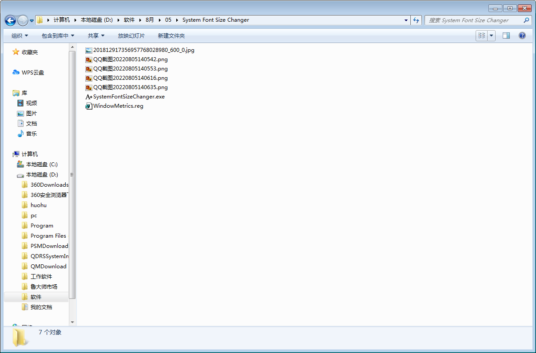Image resolution: width=536 pixels, height=353 pixels.
Task: Start 放映幻灯片 slideshow
Action: [131, 35]
